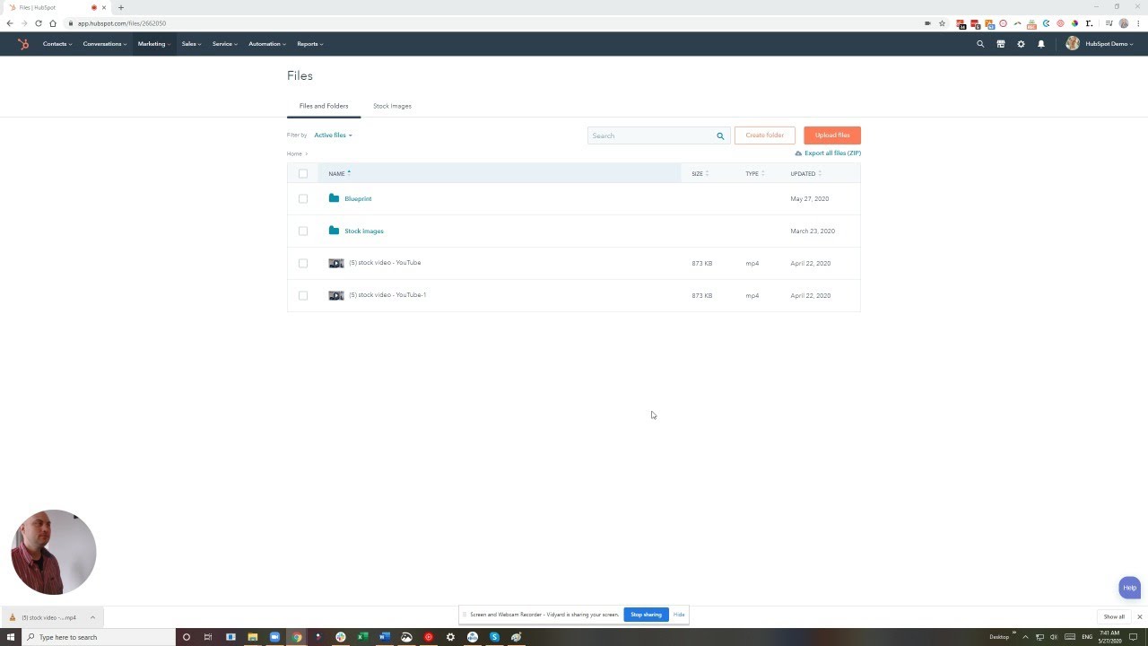The image size is (1148, 646).
Task: Open the Active files filter dropdown
Action: [333, 135]
